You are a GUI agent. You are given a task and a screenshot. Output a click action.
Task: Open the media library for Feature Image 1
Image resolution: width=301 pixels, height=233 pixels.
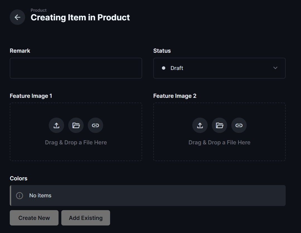point(76,125)
